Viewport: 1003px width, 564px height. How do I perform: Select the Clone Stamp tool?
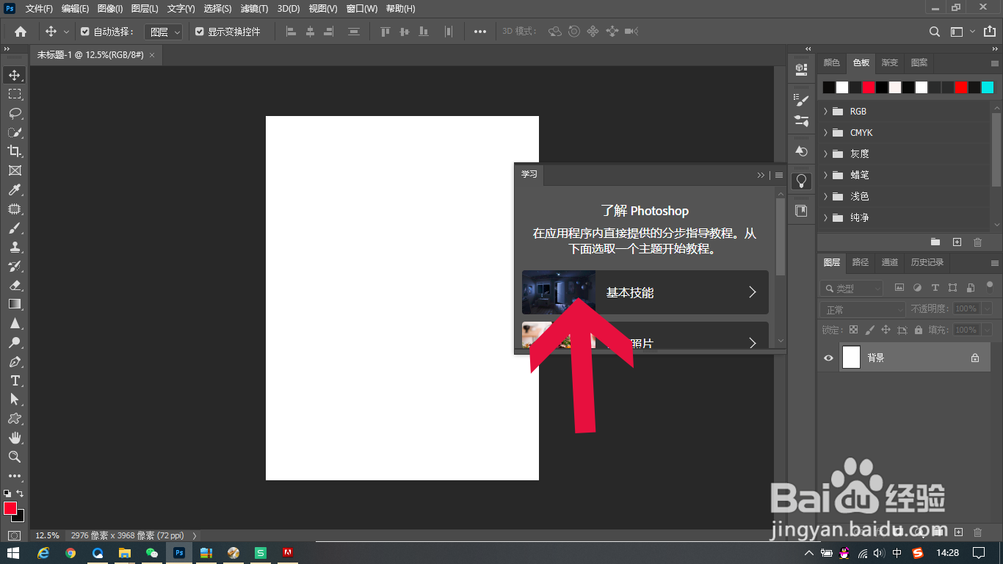(x=14, y=247)
